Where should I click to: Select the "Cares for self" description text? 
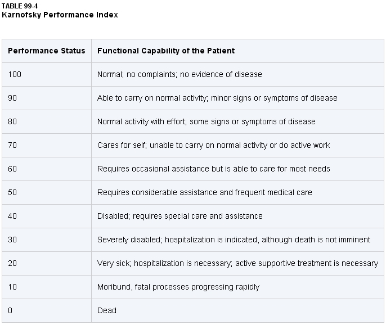pyautogui.click(x=213, y=145)
